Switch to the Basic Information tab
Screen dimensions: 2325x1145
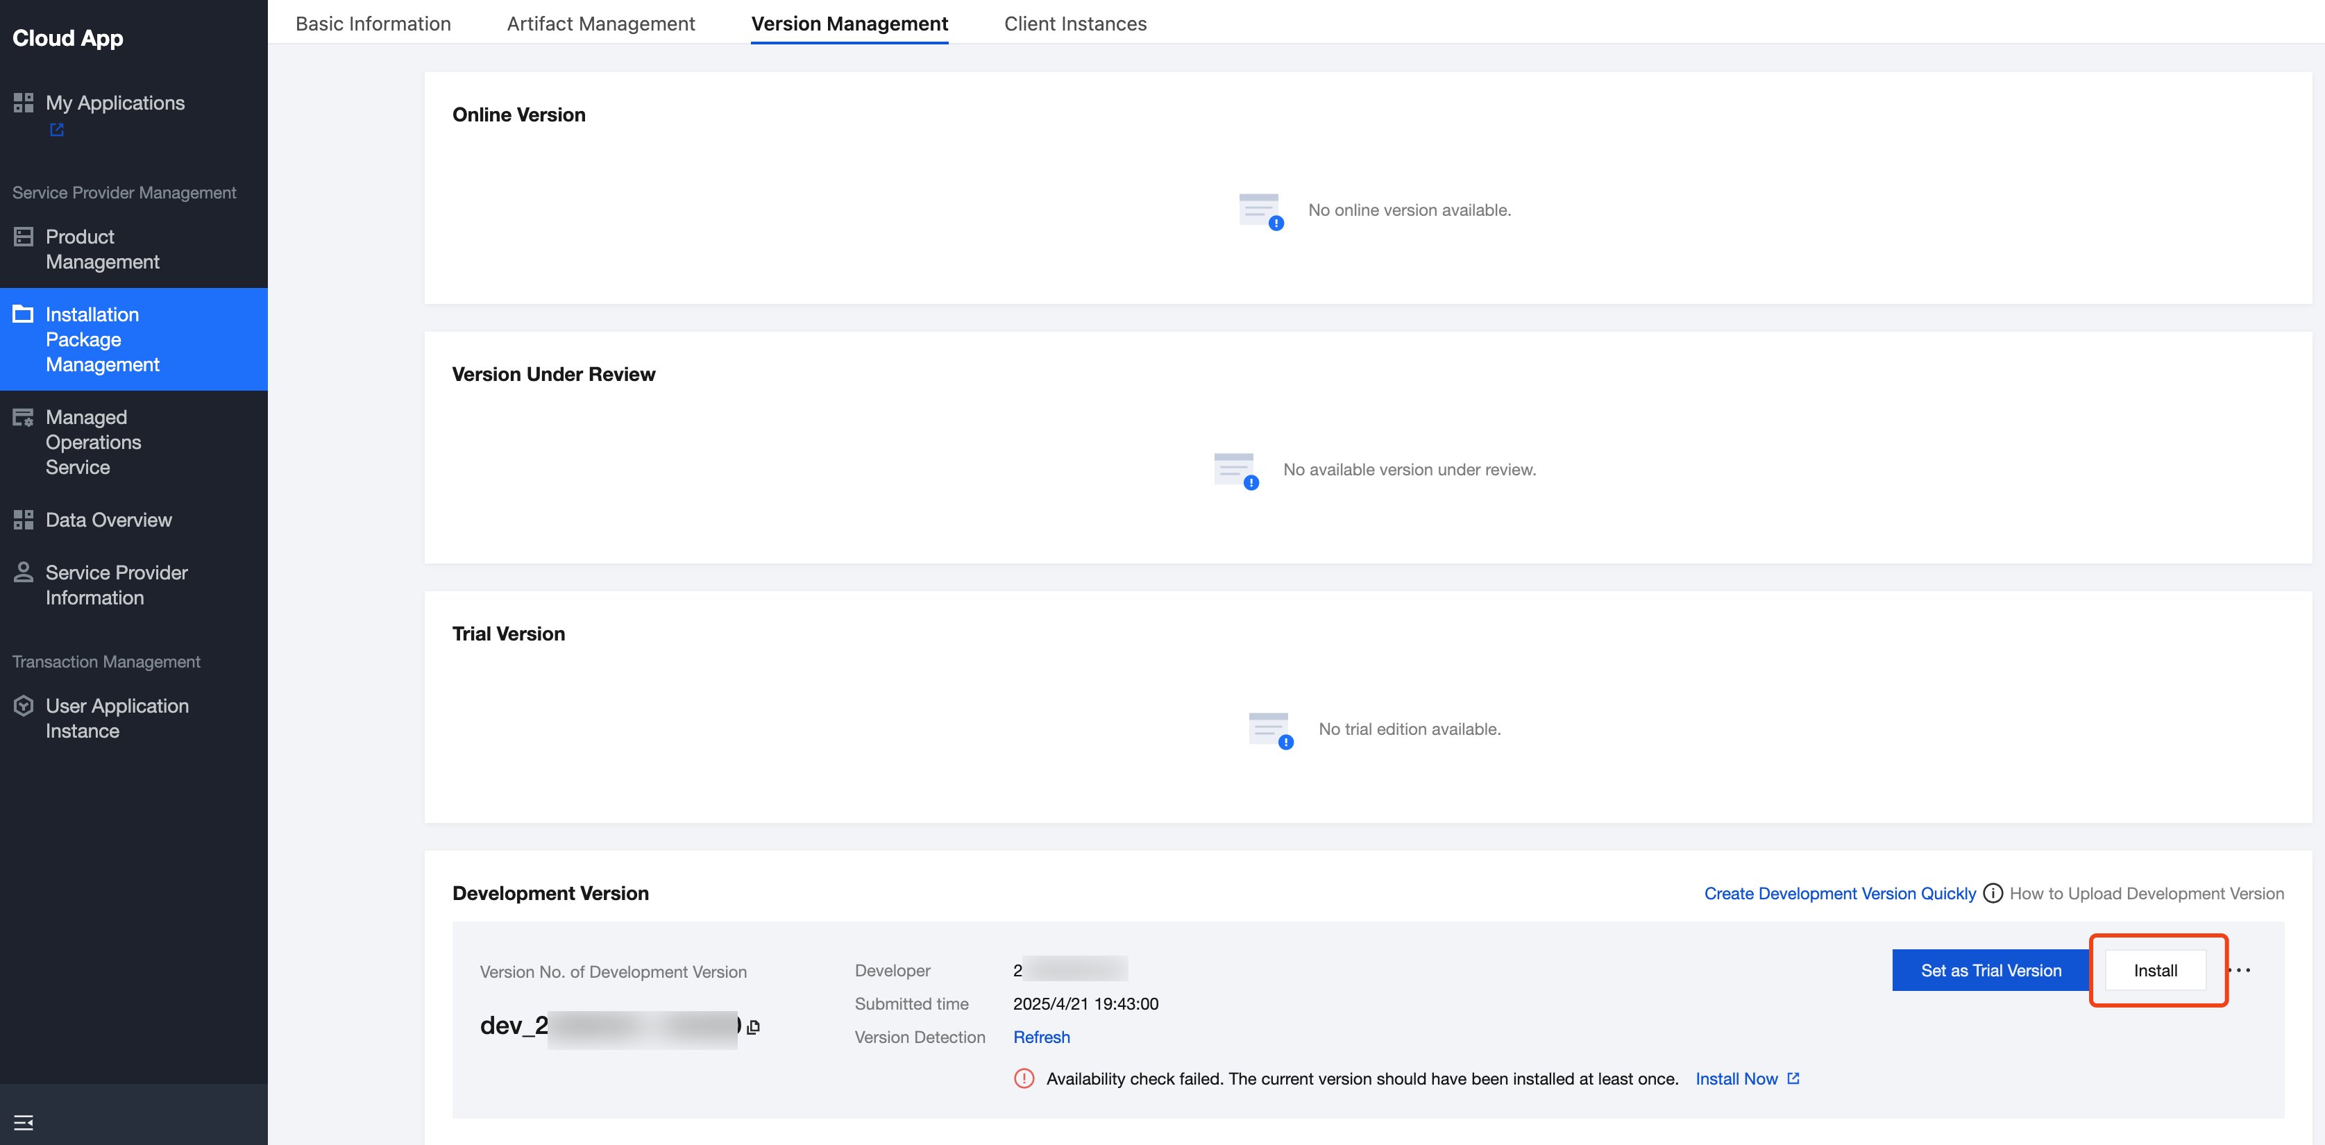tap(373, 24)
